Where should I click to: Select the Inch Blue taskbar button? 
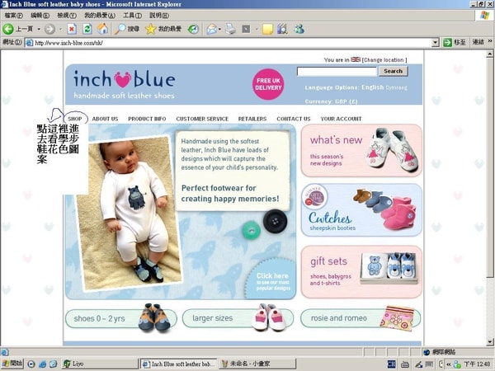point(179,364)
